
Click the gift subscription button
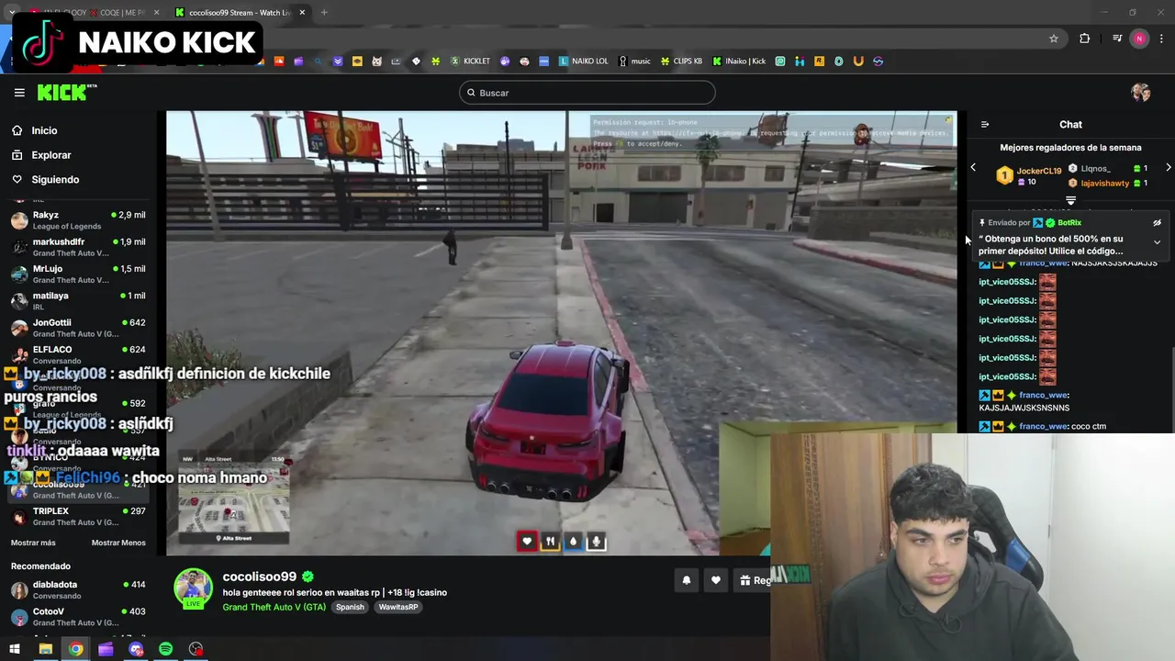753,580
